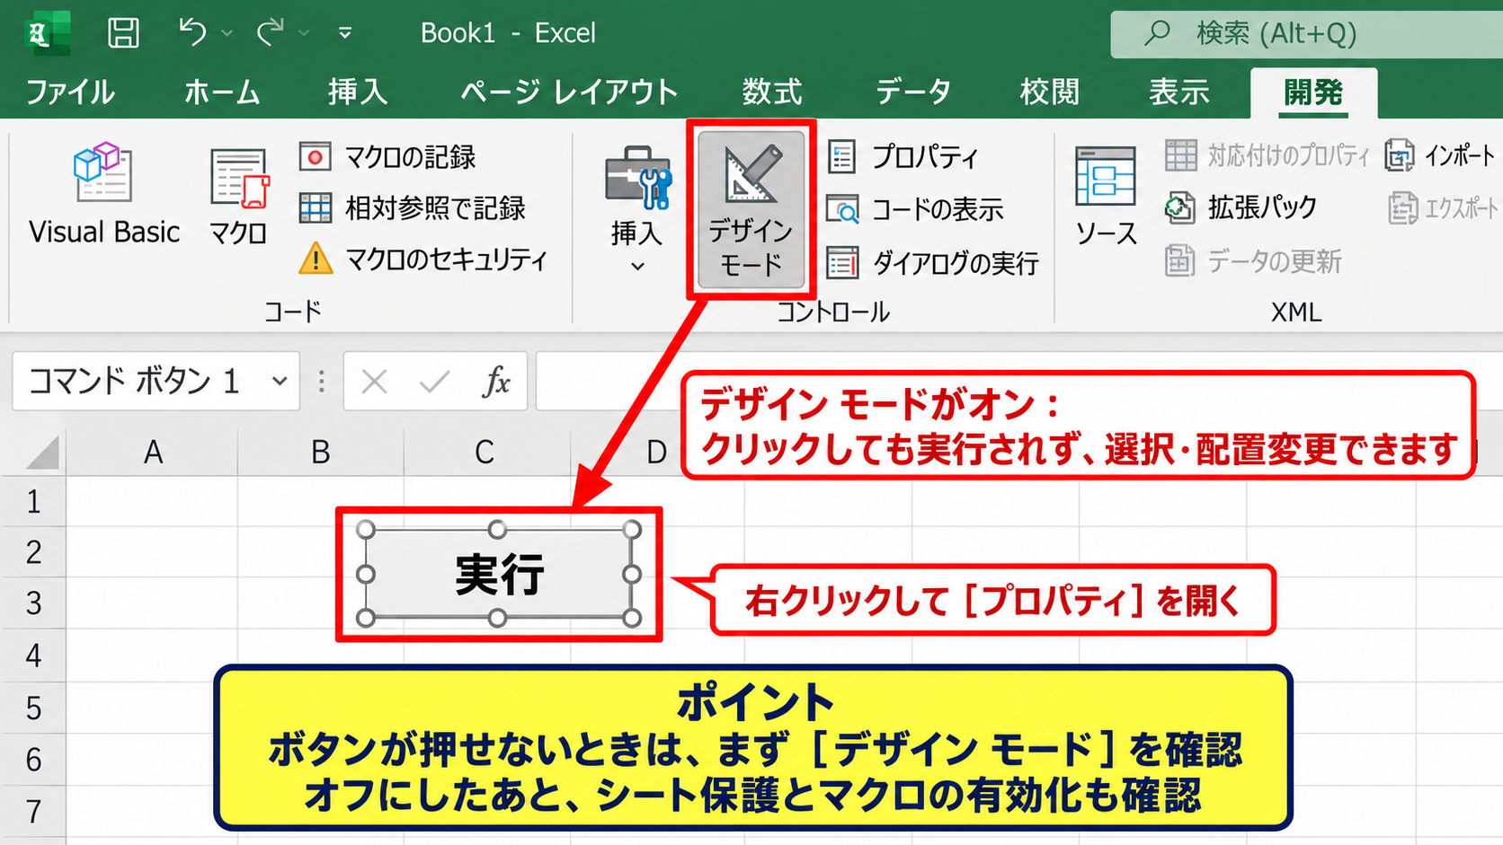
Task: Open the XML ソース pane
Action: tap(1106, 198)
